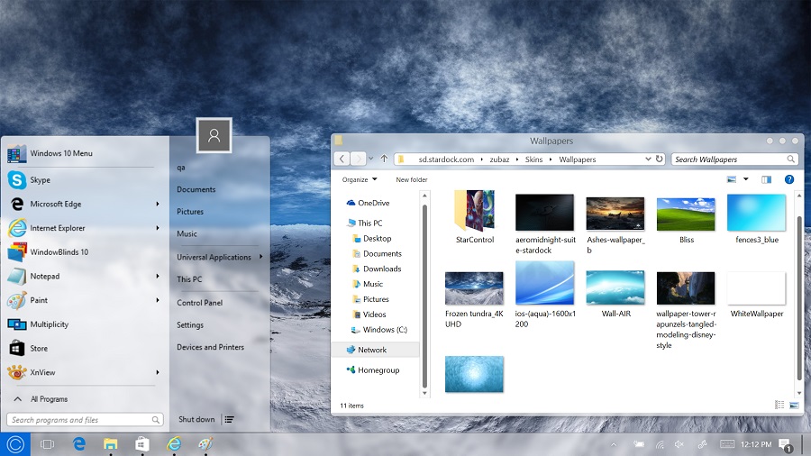Screen dimensions: 811x456
Task: Open recent locations dropdown arrow
Action: tap(371, 159)
